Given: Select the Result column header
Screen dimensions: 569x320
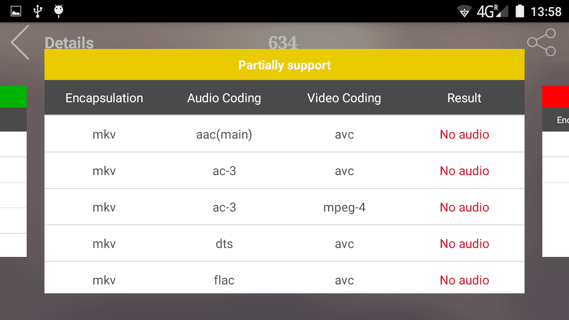Looking at the screenshot, I should pos(464,98).
